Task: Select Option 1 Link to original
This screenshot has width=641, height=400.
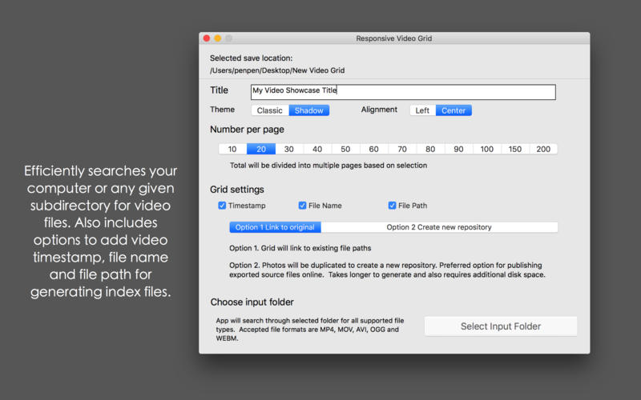Action: pos(275,227)
